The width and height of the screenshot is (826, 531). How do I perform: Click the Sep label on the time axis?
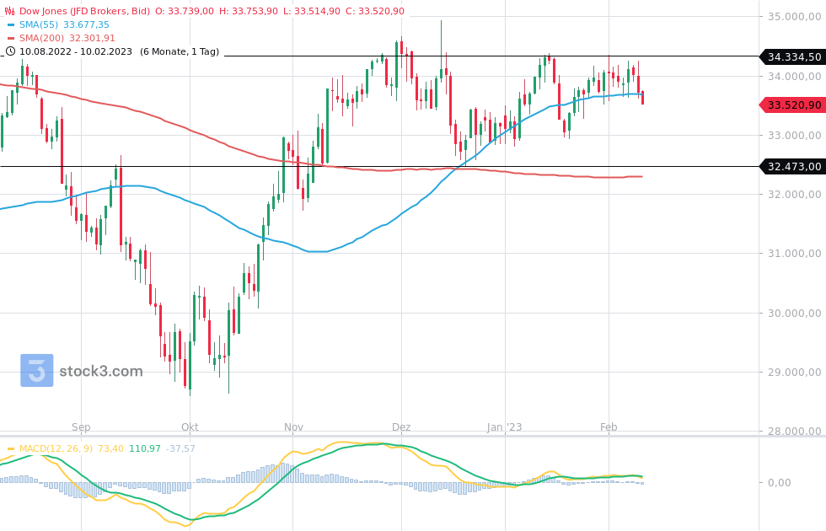point(81,427)
